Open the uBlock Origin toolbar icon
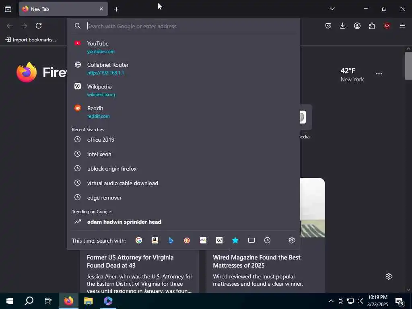Viewport: 412px width, 309px height. tap(387, 26)
